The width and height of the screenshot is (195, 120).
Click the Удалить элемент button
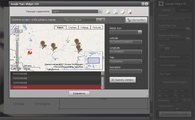point(123,80)
